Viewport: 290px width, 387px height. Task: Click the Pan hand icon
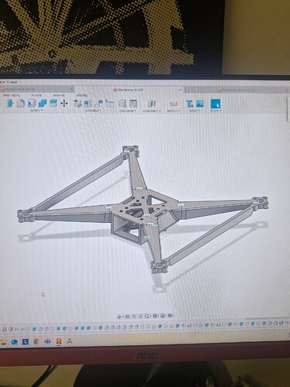click(x=134, y=317)
